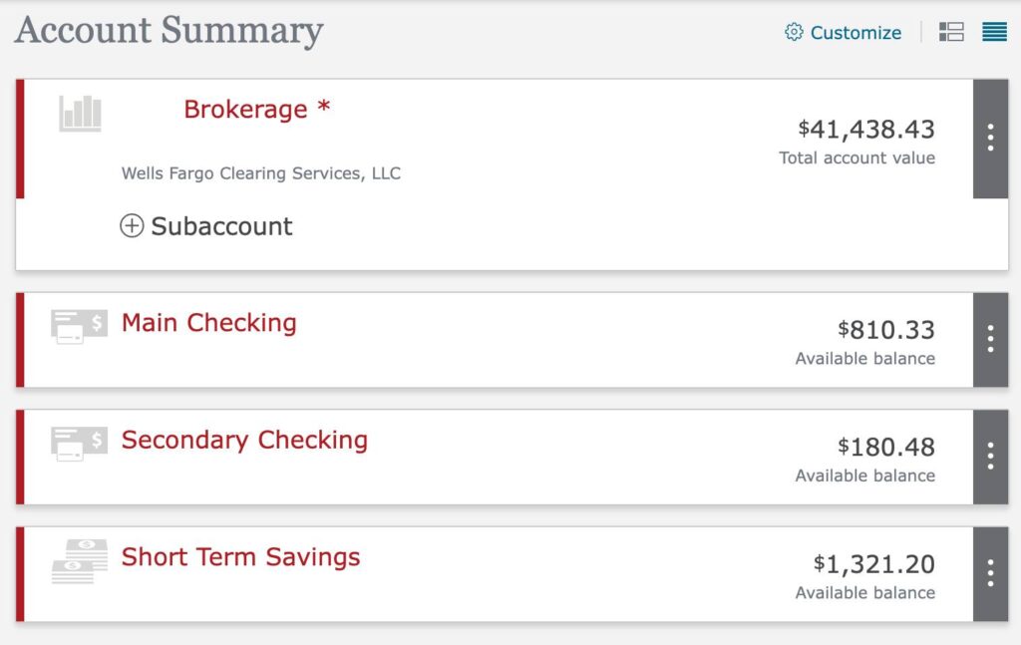Click the $41,438.43 total account value
This screenshot has width=1021, height=645.
pyautogui.click(x=866, y=129)
